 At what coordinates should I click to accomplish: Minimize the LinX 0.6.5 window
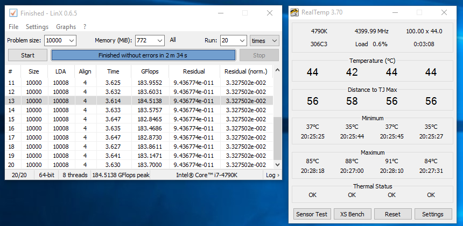click(221, 13)
